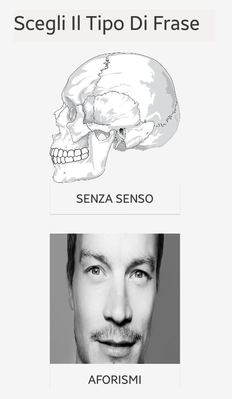Tap the eye on the photo's left side
The width and height of the screenshot is (232, 399).
(95, 271)
